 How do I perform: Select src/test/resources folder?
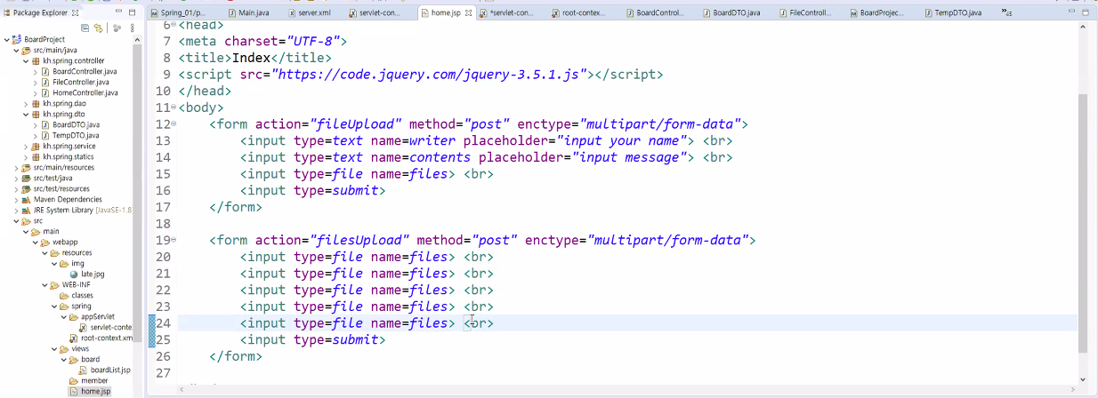61,189
